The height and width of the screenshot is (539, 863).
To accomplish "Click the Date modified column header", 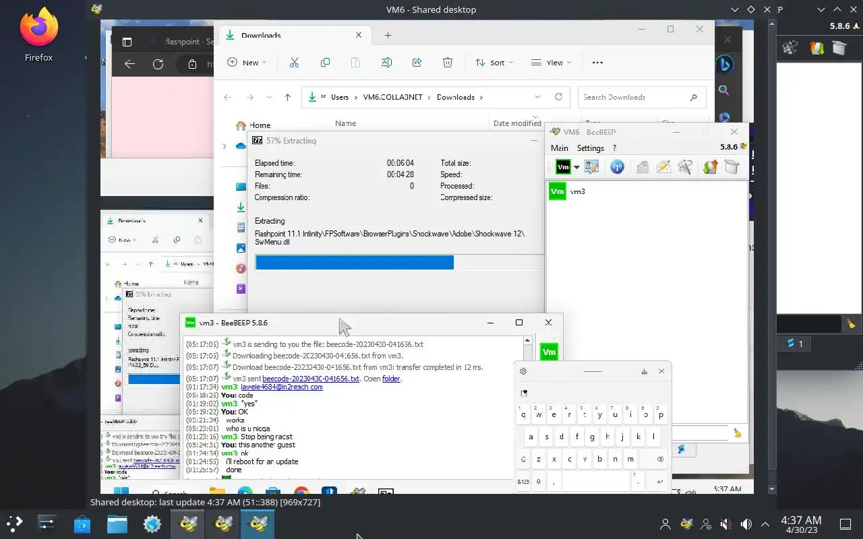I will click(x=517, y=123).
